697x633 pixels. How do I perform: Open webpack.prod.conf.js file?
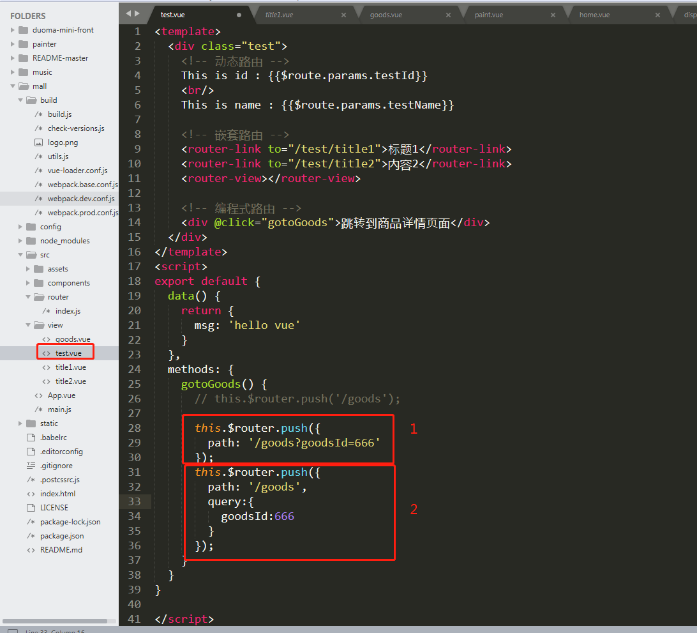click(x=83, y=213)
